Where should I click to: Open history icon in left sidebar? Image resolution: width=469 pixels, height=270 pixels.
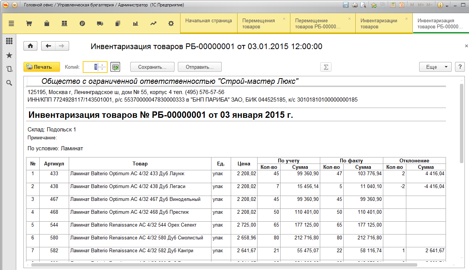tap(9, 69)
